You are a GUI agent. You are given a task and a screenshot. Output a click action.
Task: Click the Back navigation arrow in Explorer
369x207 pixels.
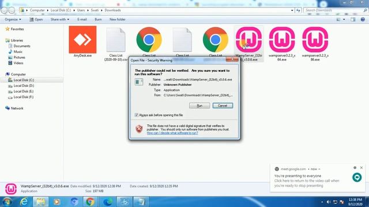tap(4, 10)
